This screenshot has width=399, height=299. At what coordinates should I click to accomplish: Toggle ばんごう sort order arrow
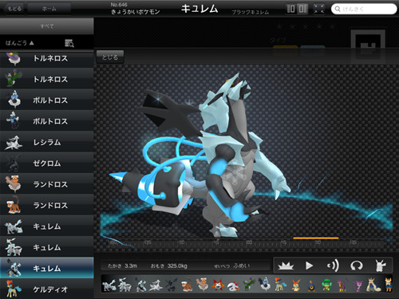(32, 43)
